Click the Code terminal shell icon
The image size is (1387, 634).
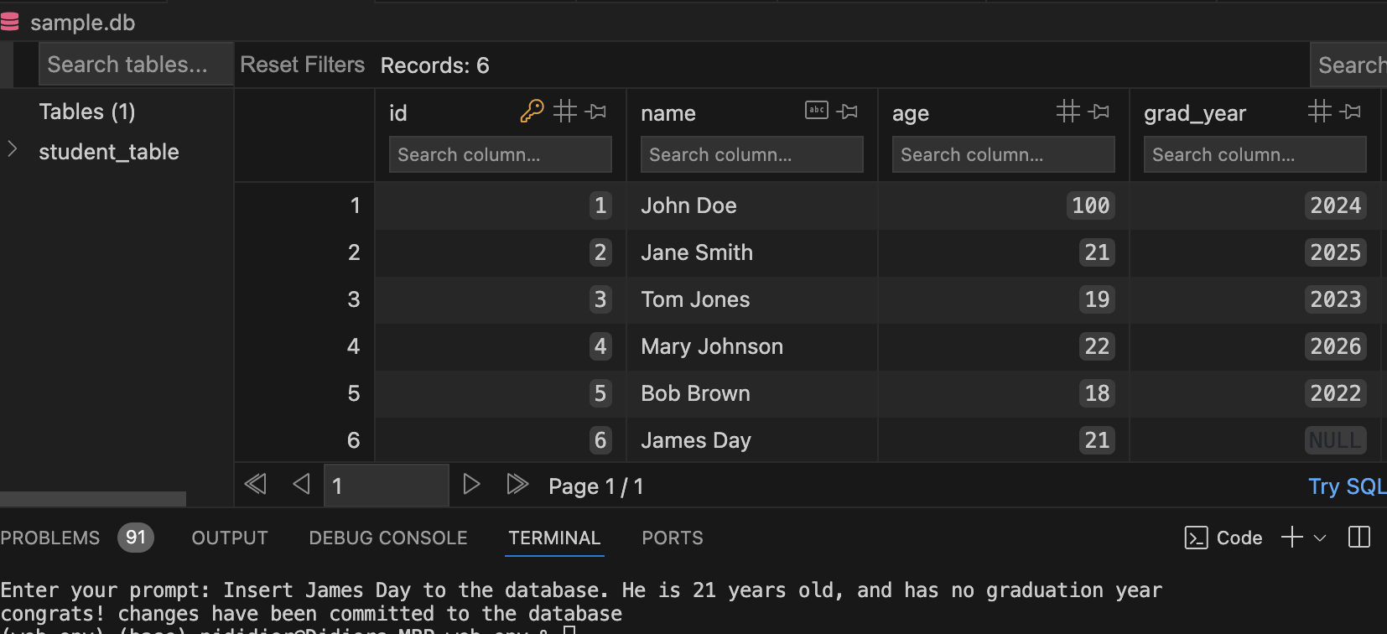(x=1196, y=538)
